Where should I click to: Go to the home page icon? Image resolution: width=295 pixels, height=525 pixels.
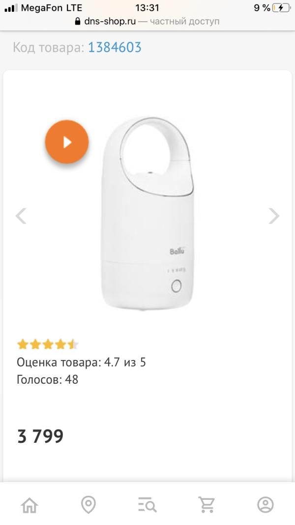click(29, 505)
